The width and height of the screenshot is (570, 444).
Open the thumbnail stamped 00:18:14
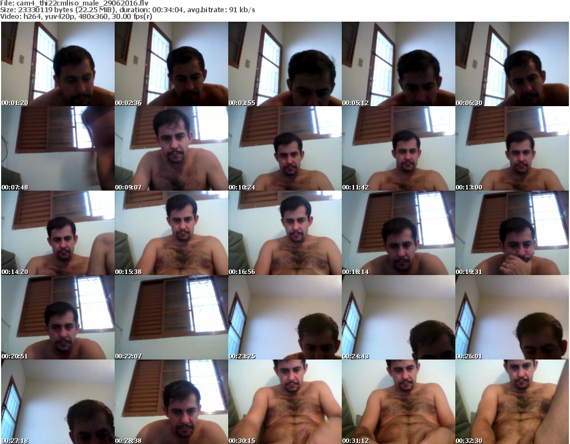(399, 233)
